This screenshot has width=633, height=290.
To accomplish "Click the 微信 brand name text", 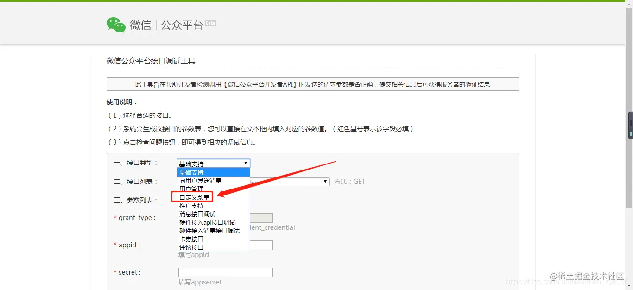I will (140, 25).
